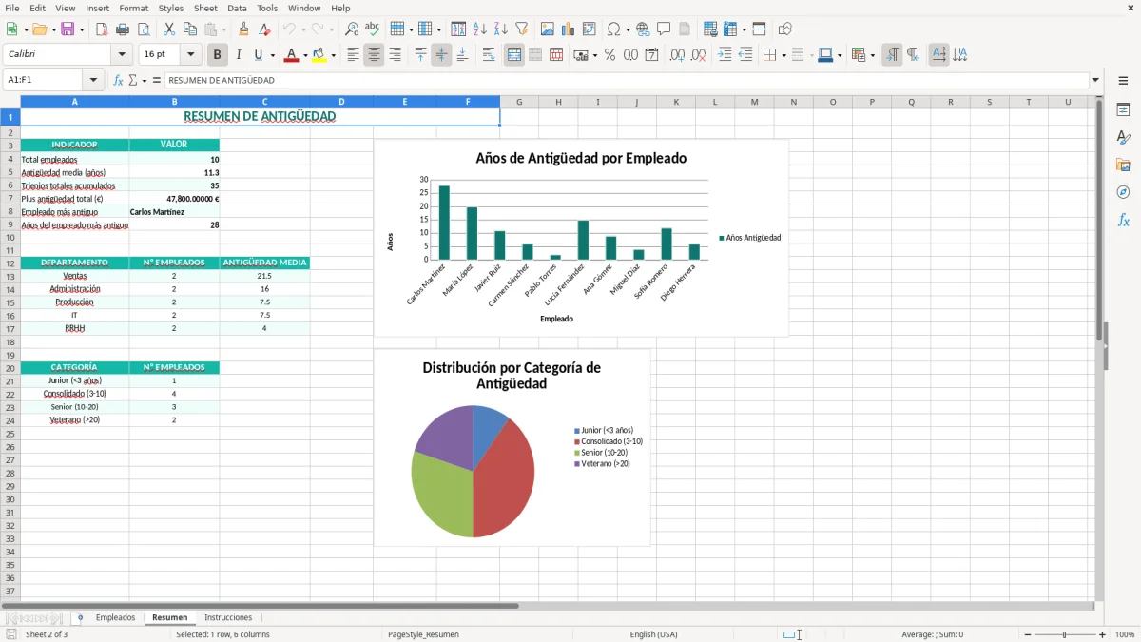
Task: Open Borders dropdown arrow
Action: click(783, 55)
